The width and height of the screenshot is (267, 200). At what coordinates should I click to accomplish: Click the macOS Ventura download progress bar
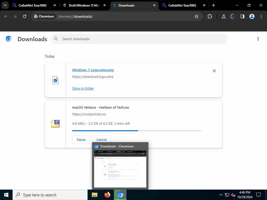click(x=137, y=131)
